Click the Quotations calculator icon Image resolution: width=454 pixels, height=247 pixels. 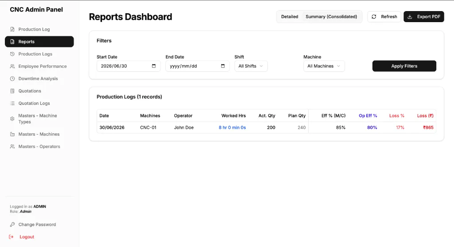12,91
